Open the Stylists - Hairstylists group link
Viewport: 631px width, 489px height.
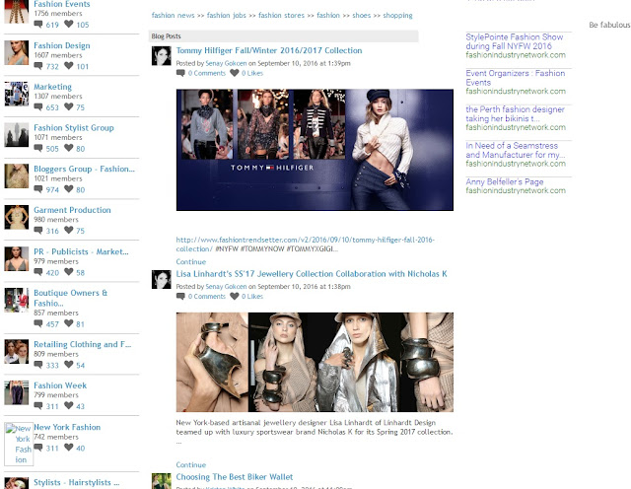pos(77,482)
